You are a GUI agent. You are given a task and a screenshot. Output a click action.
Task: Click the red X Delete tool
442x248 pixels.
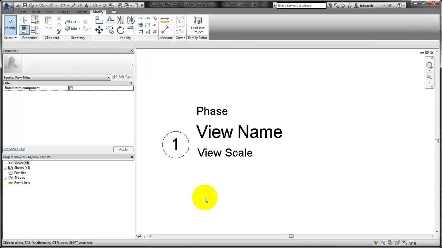[x=155, y=31]
